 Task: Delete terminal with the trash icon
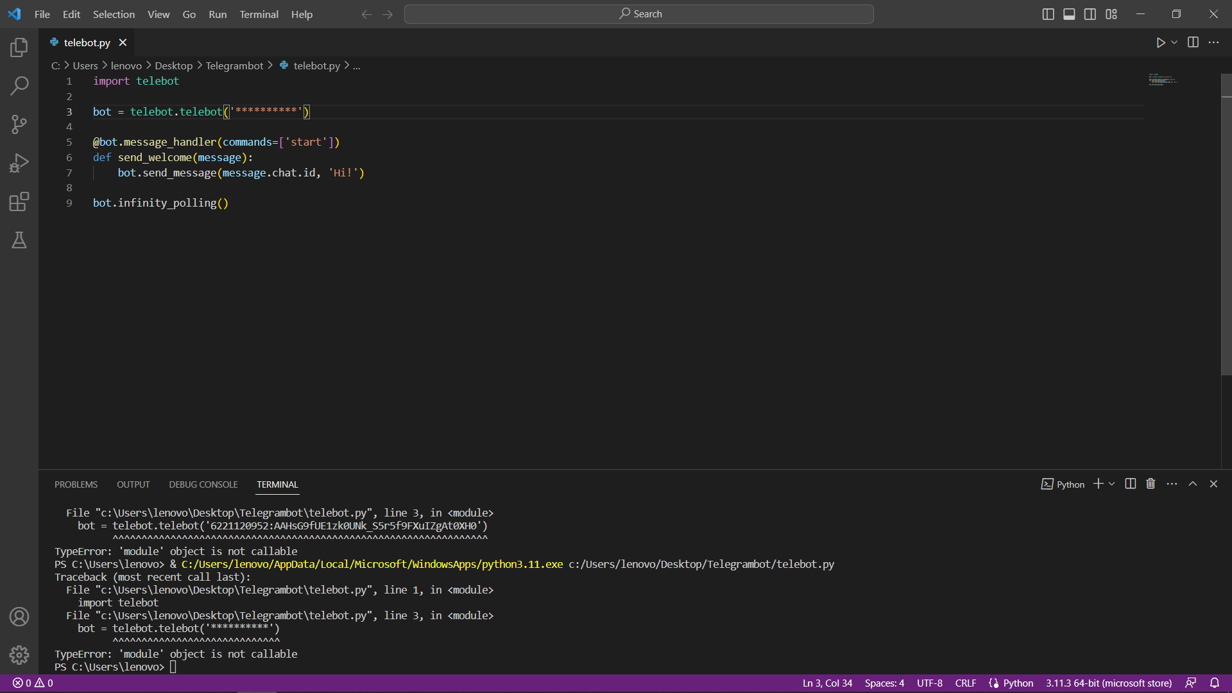click(1151, 484)
